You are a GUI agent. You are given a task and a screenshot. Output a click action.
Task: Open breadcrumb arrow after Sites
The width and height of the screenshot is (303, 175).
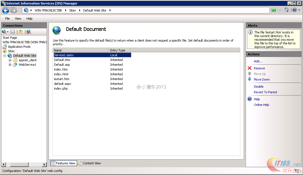(80, 10)
